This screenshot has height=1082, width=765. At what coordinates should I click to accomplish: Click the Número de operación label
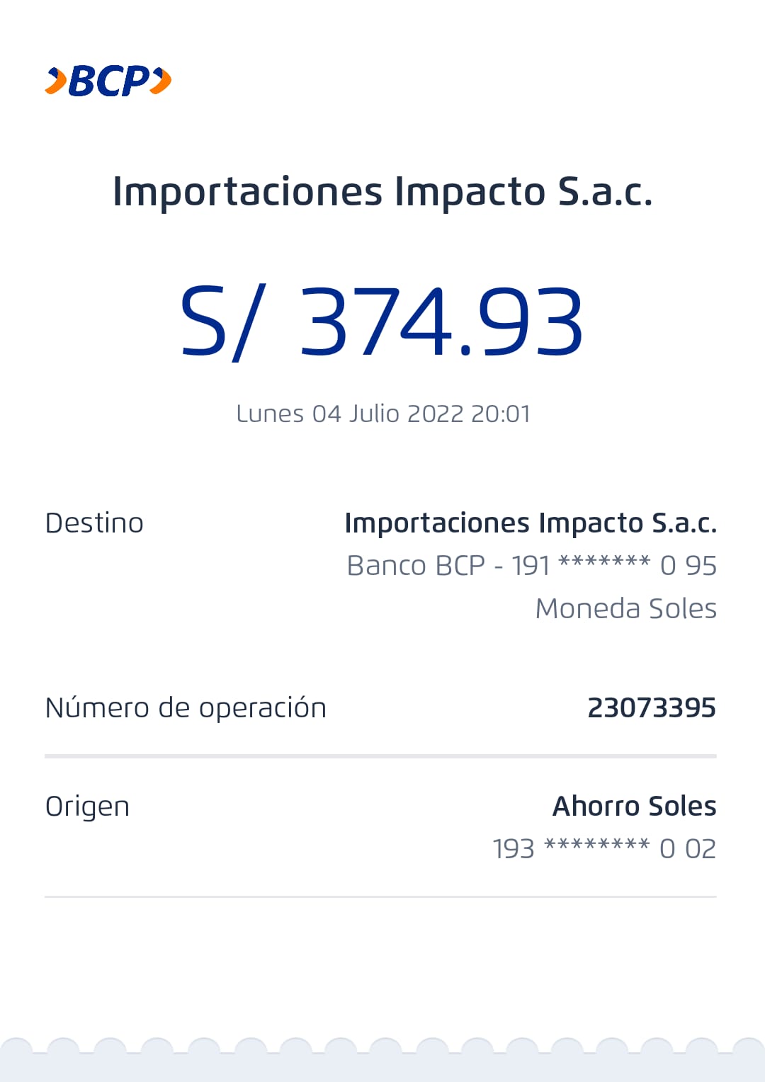[186, 707]
